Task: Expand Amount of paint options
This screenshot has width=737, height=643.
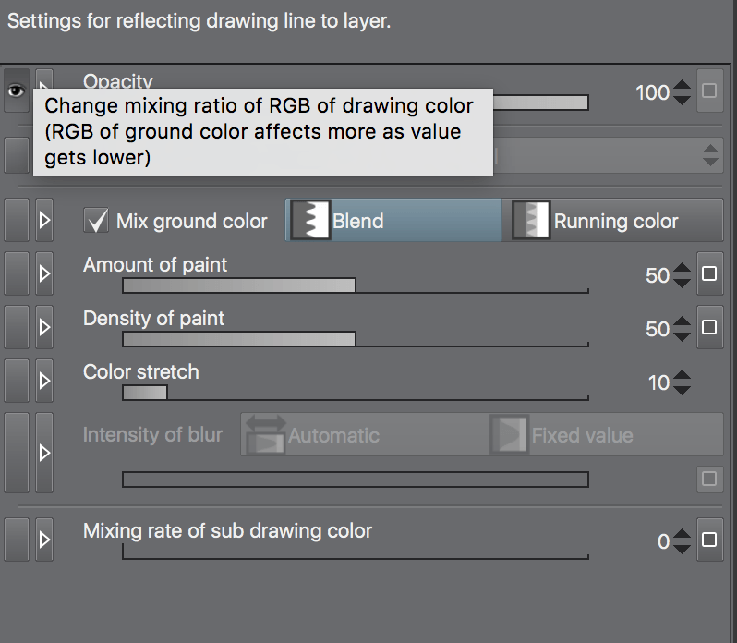Action: (43, 274)
